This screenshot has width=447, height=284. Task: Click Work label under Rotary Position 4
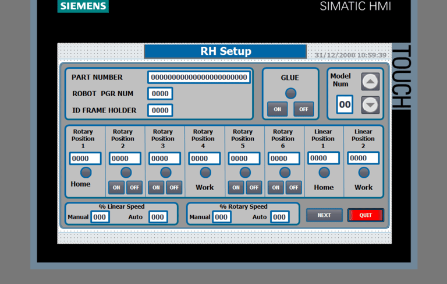point(205,187)
